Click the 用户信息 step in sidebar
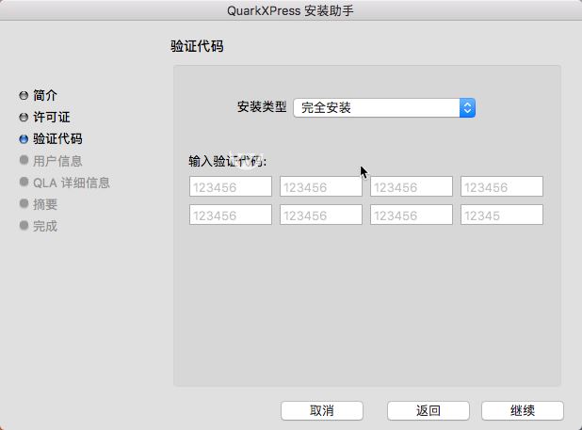 click(x=57, y=161)
